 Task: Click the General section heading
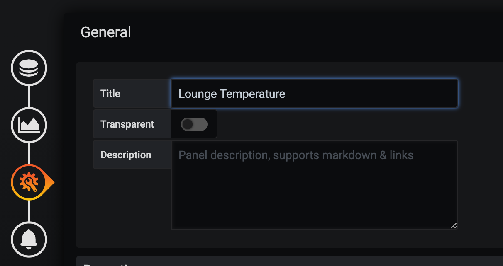[x=106, y=32]
